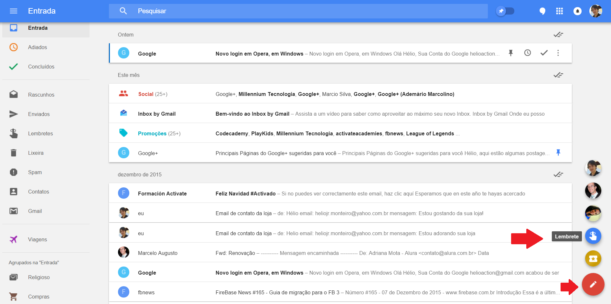Open email 'Estou adorando sua loja'
Image resolution: width=611 pixels, height=304 pixels.
[340, 233]
